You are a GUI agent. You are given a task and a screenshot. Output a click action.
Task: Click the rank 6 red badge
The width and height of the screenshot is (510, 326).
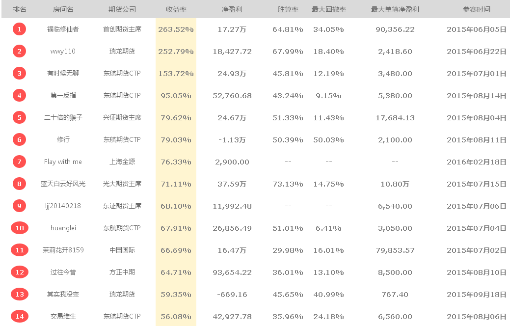point(19,139)
